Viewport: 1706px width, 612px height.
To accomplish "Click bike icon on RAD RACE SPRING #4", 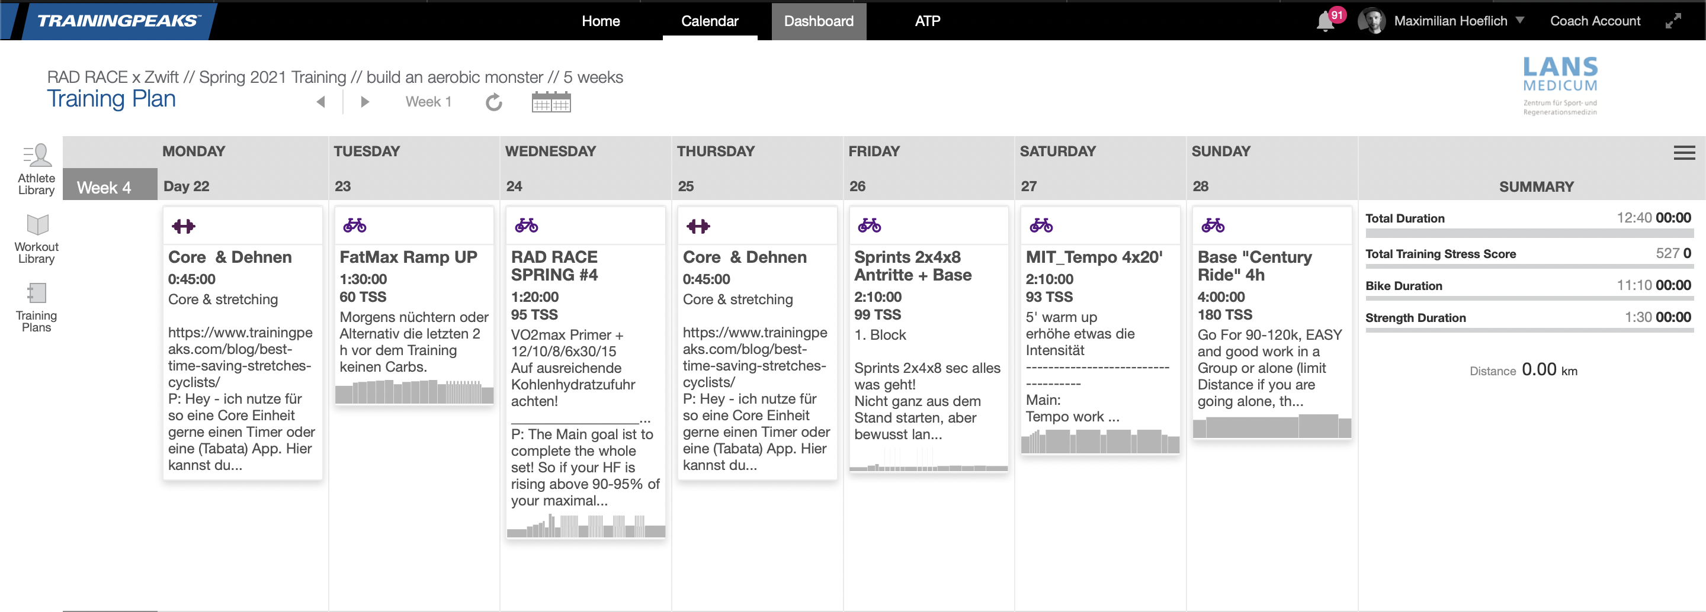I will click(527, 226).
